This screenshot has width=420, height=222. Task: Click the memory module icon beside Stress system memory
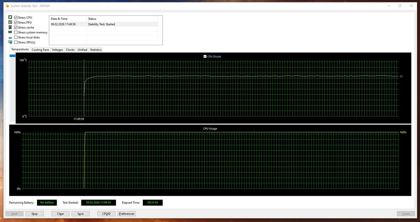(x=10, y=32)
